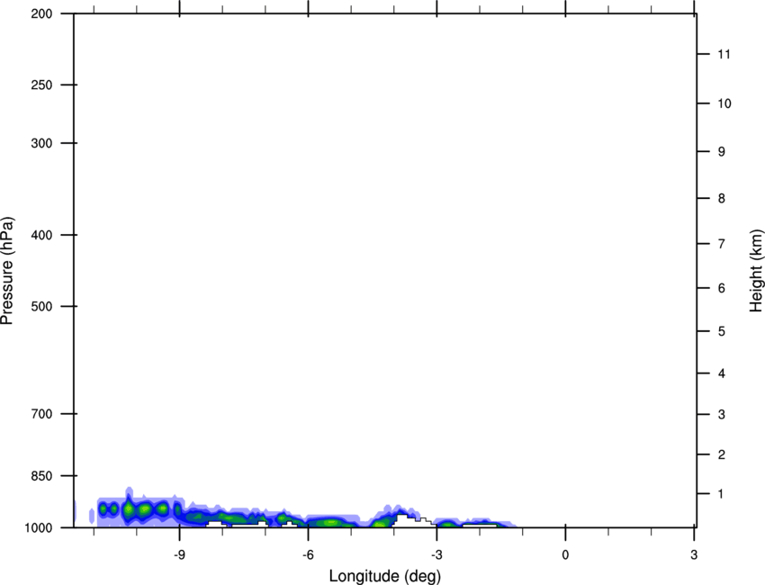Click the -9 longitude tick label
Viewport: 765px width, 585px height.
pyautogui.click(x=179, y=555)
